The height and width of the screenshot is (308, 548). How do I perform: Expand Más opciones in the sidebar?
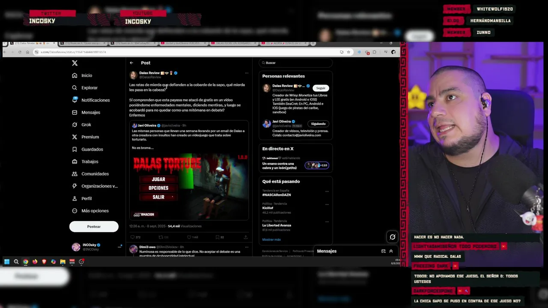90,211
